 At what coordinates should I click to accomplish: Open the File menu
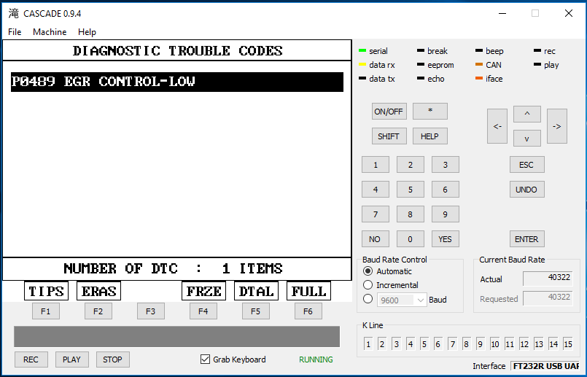click(x=15, y=32)
